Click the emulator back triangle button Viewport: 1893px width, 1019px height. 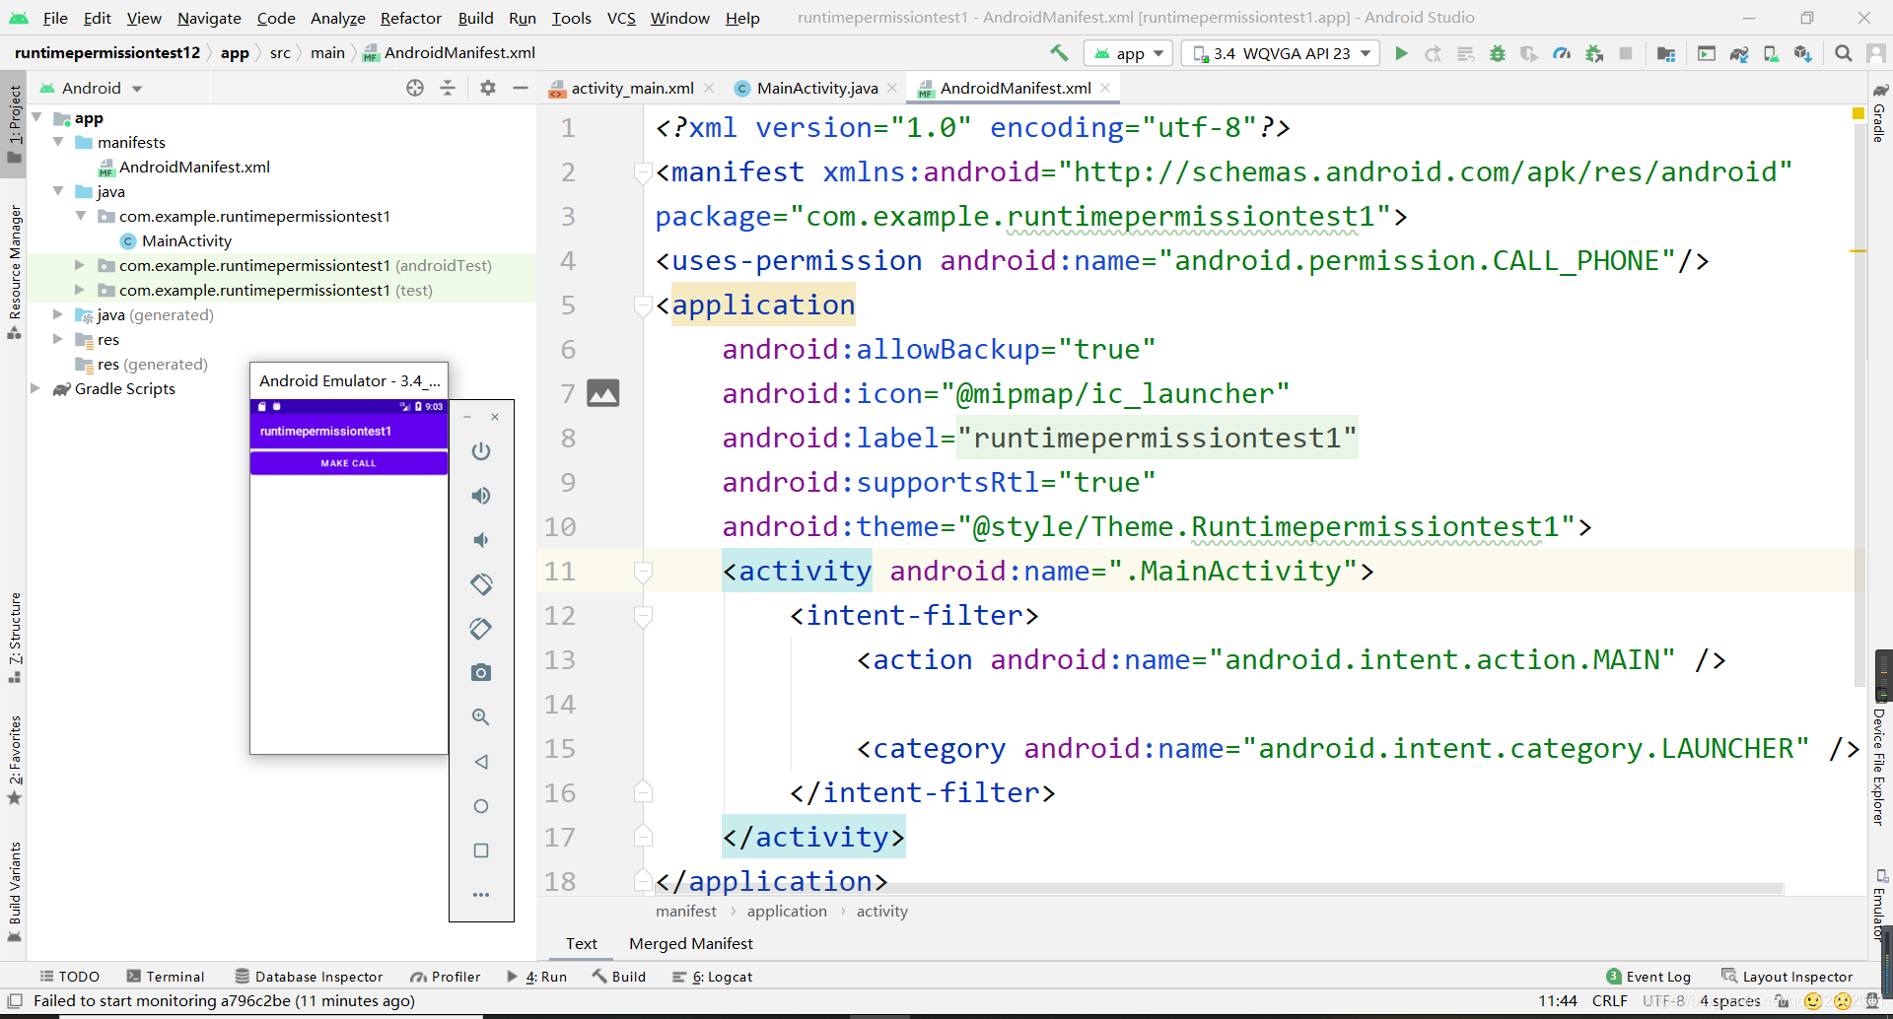coord(481,762)
